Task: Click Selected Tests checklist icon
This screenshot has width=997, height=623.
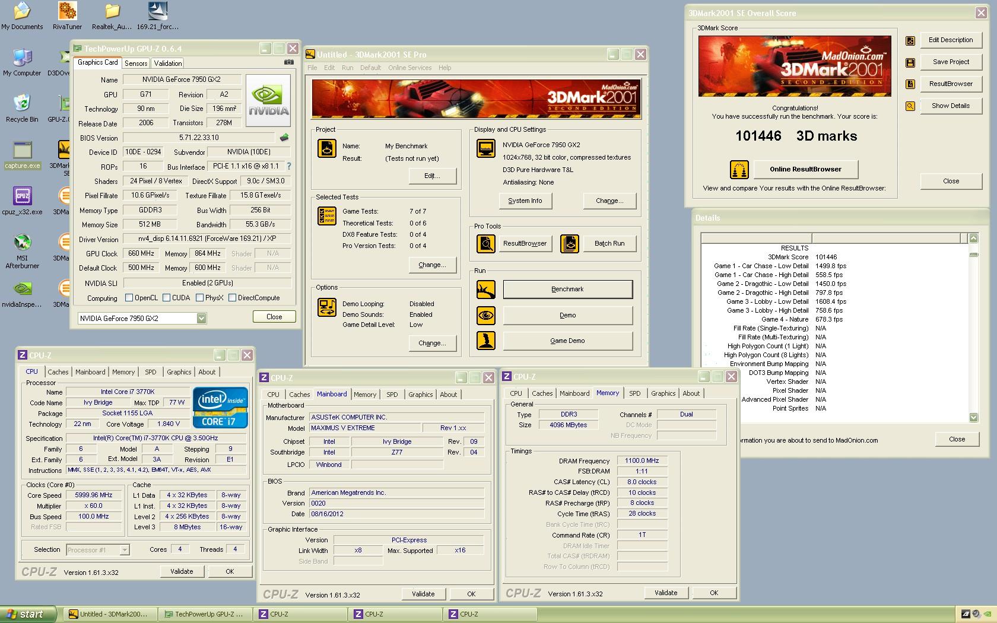Action: click(327, 216)
